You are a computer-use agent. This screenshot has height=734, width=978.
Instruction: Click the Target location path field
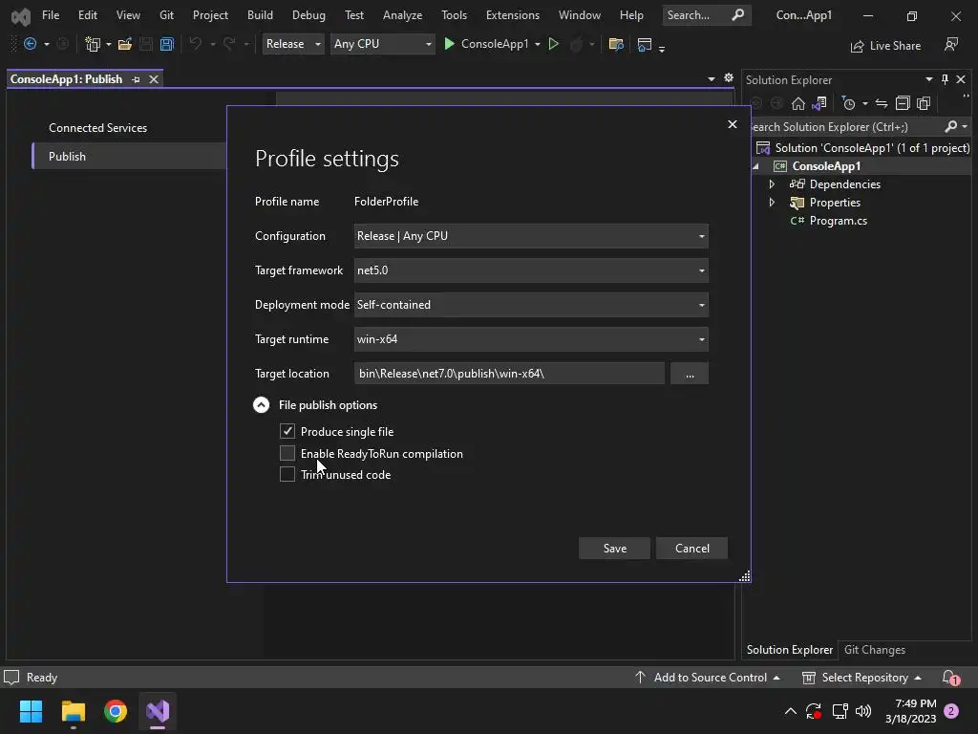509,374
